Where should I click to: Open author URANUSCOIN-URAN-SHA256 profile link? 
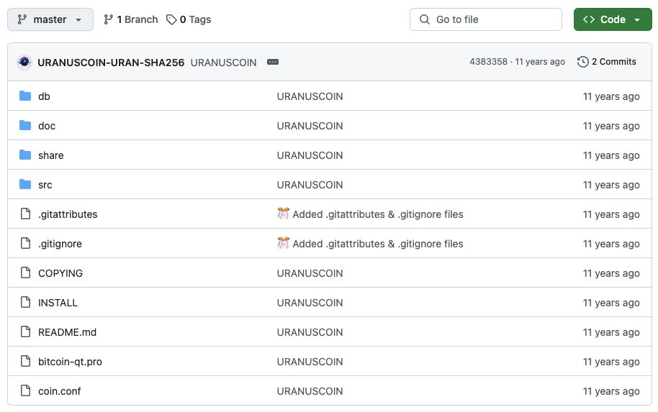click(x=111, y=63)
